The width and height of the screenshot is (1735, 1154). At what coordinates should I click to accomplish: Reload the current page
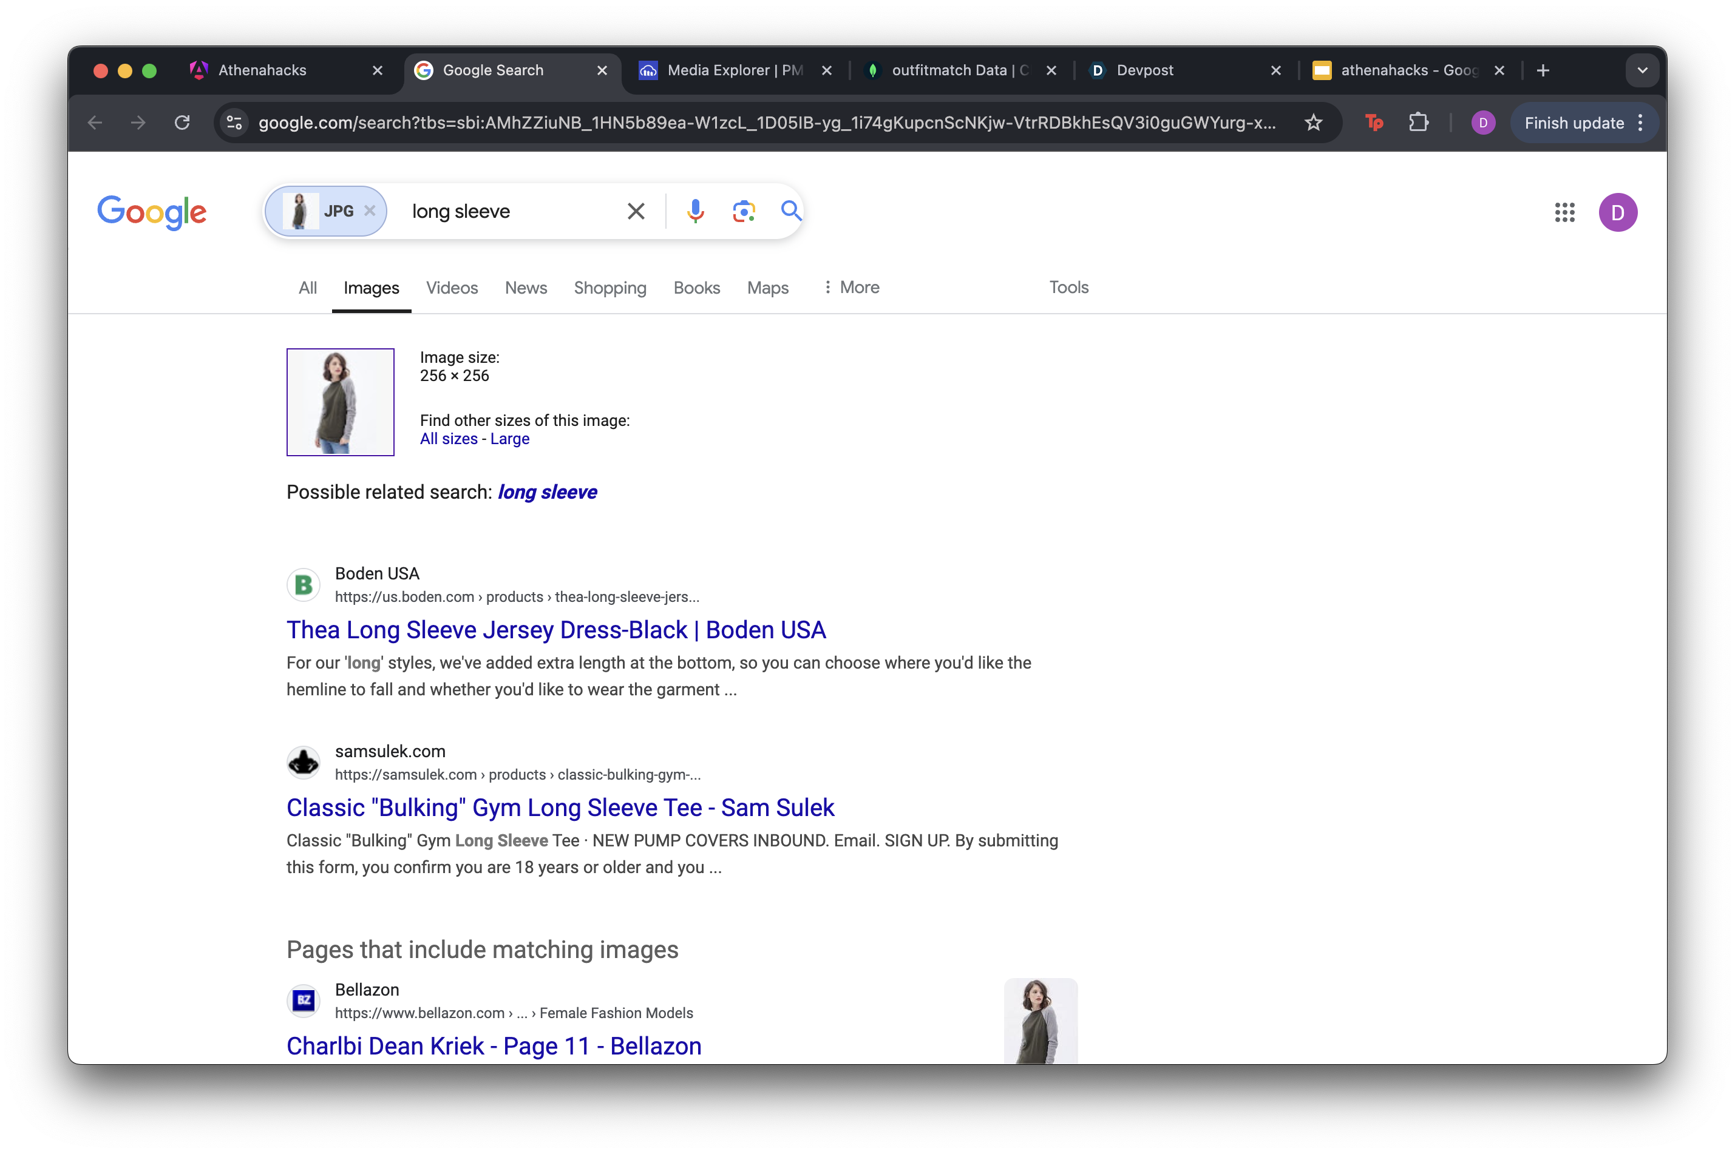pos(182,123)
